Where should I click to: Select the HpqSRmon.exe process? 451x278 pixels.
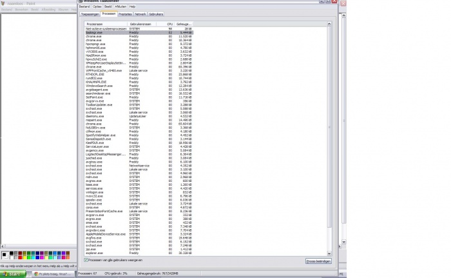139,55
